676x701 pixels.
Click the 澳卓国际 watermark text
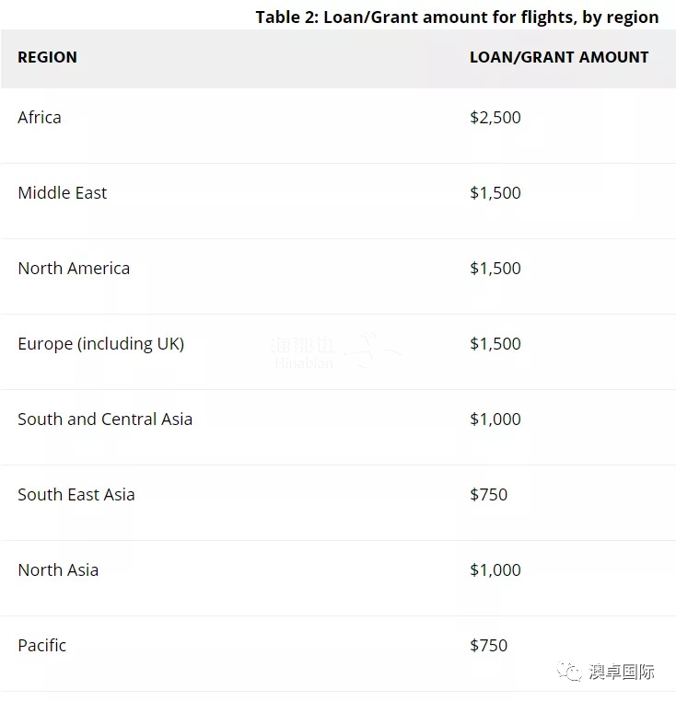coord(622,672)
